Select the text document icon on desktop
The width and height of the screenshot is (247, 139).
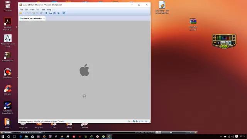click(x=162, y=7)
